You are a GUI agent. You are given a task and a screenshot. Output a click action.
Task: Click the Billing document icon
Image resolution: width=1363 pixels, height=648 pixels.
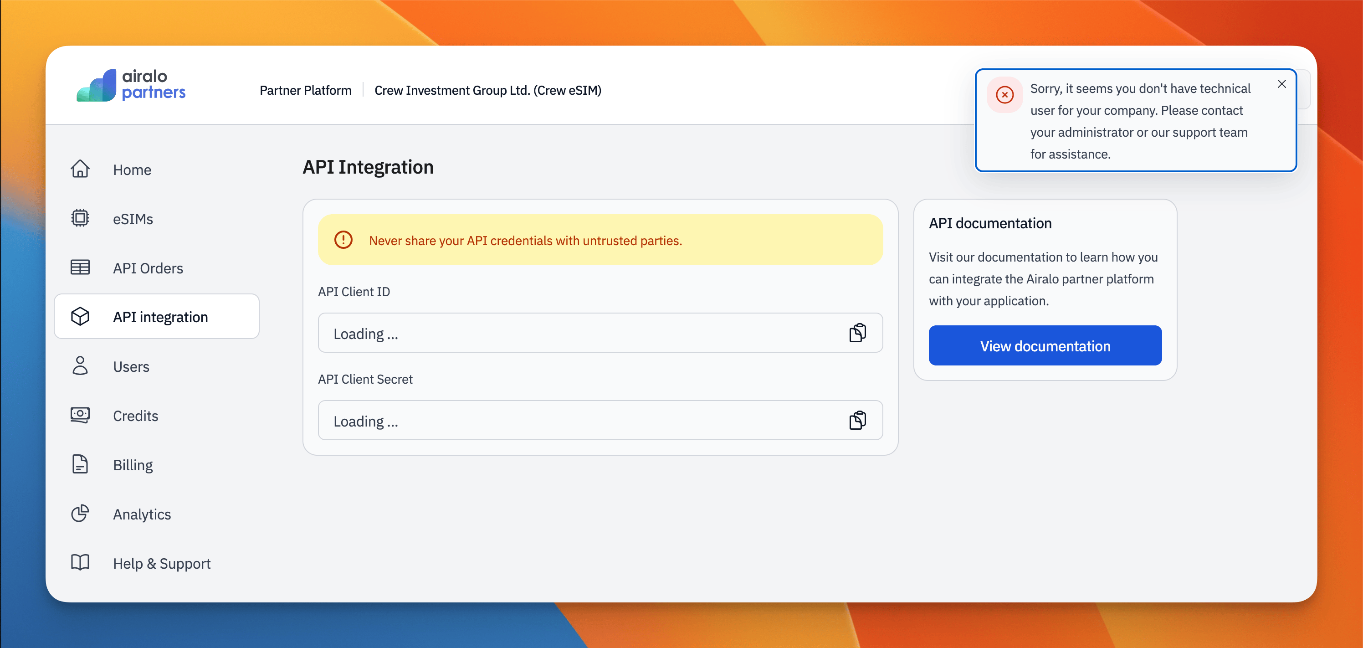[80, 464]
